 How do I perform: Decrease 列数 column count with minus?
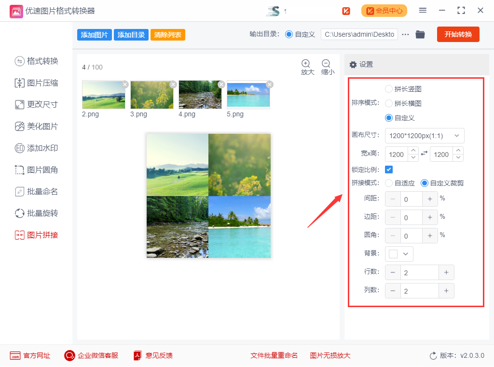coord(393,291)
